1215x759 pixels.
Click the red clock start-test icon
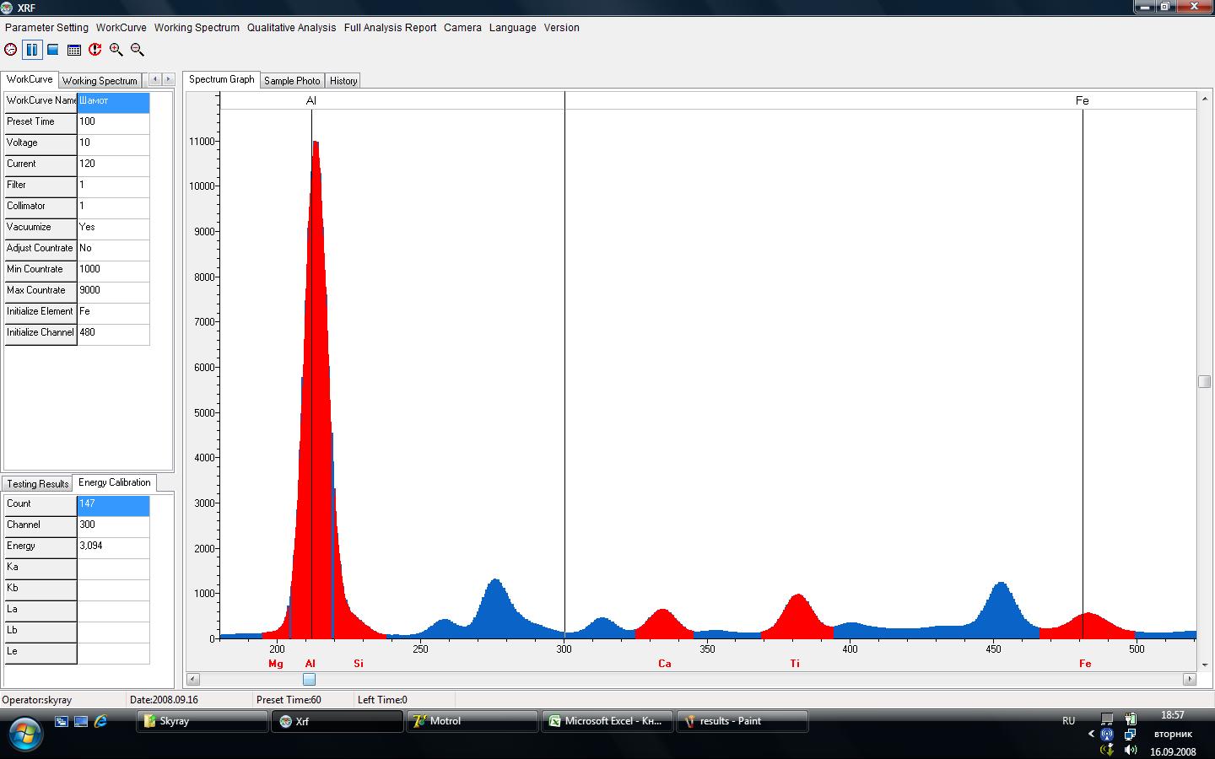coord(11,50)
